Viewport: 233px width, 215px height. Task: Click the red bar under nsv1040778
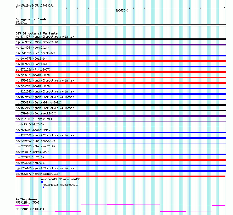[x=120, y=61]
